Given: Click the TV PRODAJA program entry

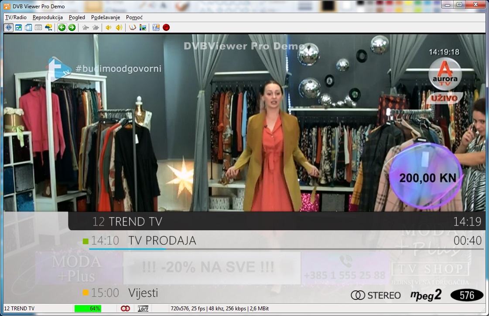Looking at the screenshot, I should click(x=162, y=241).
